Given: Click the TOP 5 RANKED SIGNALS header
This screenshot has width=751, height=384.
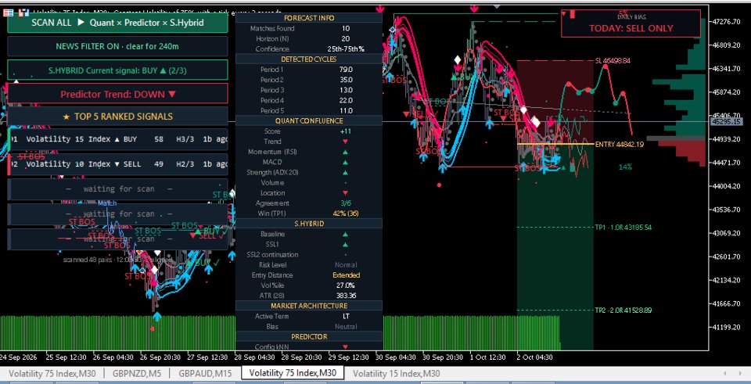Looking at the screenshot, I should coord(117,117).
